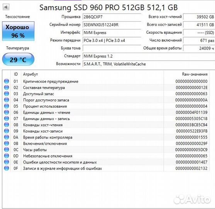Click the status icon for attribute 05
The image size is (215, 209).
pos(7,106)
